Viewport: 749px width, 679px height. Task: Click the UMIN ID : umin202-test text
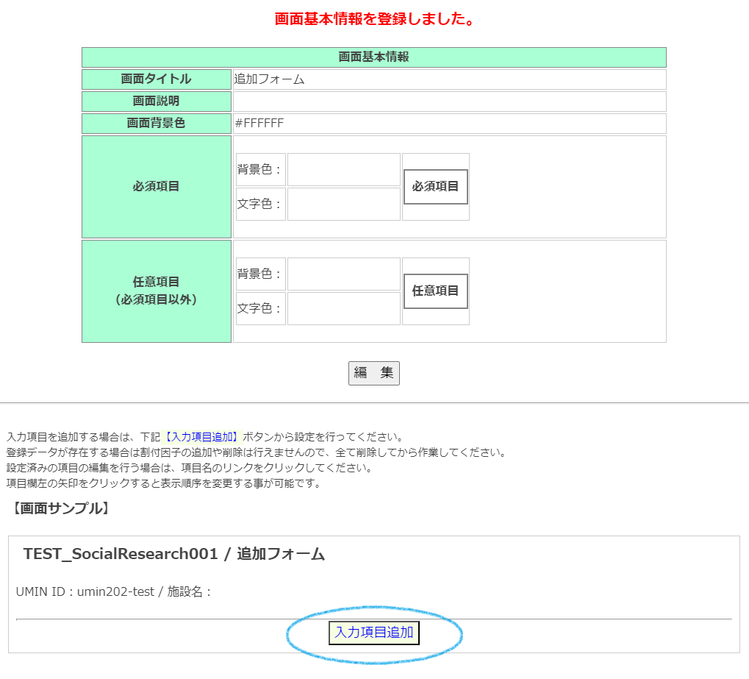tap(85, 591)
